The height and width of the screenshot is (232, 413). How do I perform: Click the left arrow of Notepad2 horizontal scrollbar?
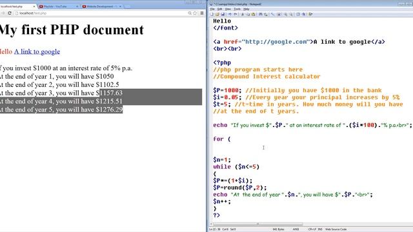click(x=211, y=224)
